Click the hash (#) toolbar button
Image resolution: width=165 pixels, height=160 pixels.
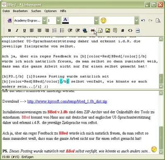(123, 31)
